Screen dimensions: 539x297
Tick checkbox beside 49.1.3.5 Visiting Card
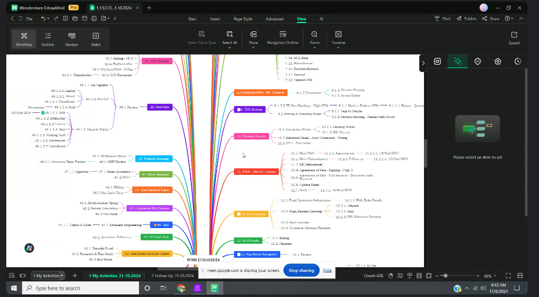[x=30, y=135]
